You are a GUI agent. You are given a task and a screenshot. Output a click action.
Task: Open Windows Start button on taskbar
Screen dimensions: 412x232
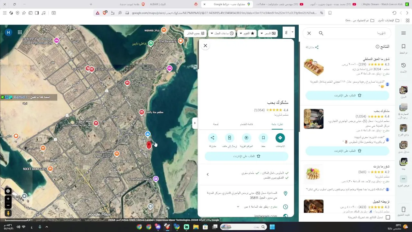[272, 227]
